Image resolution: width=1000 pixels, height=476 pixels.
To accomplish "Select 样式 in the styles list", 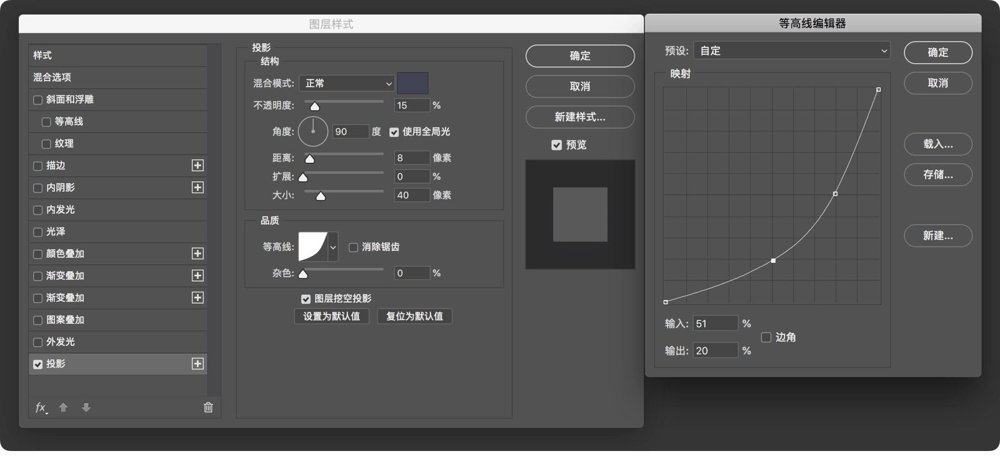I will tap(117, 56).
